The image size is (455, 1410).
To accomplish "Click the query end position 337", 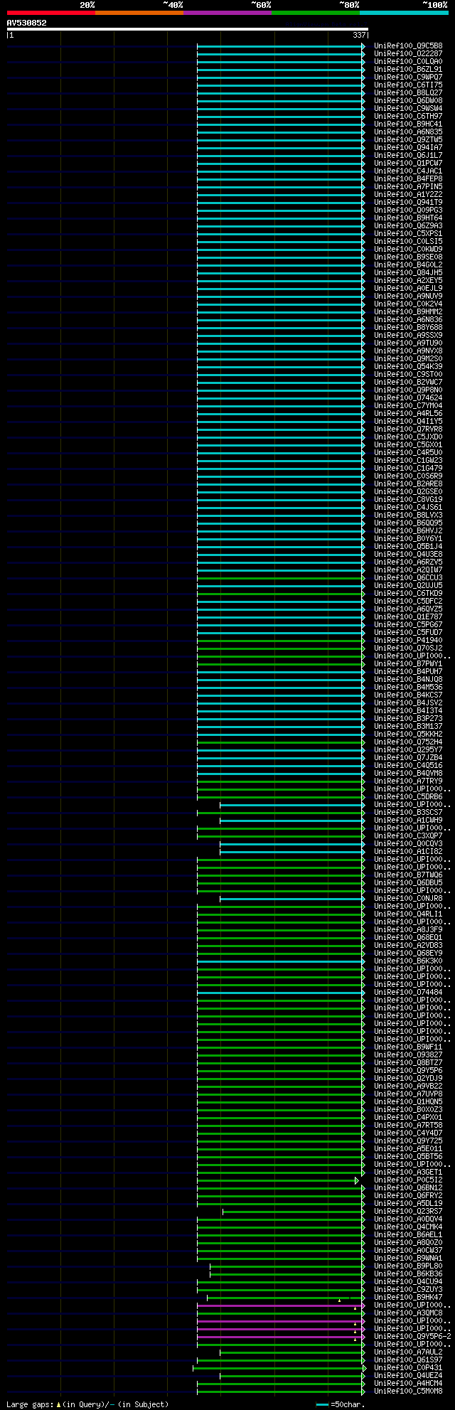I will tap(359, 35).
